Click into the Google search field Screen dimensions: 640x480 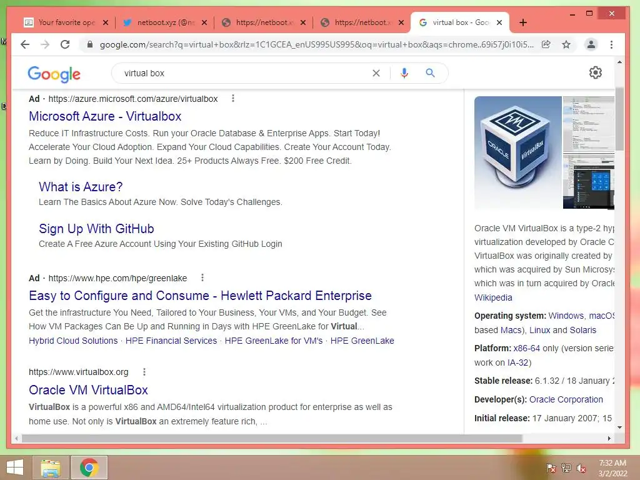coord(245,73)
